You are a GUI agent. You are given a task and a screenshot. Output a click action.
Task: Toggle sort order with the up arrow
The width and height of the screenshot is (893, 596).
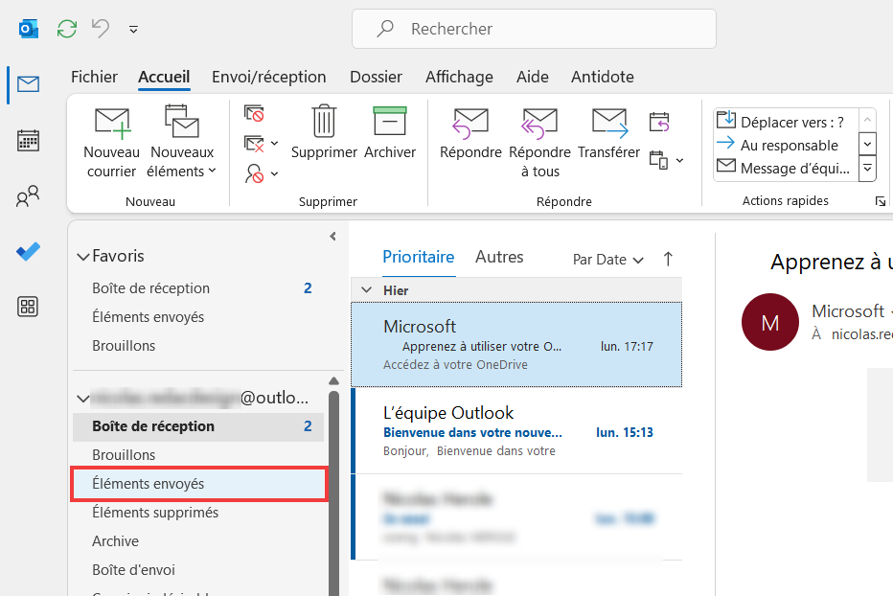(668, 260)
